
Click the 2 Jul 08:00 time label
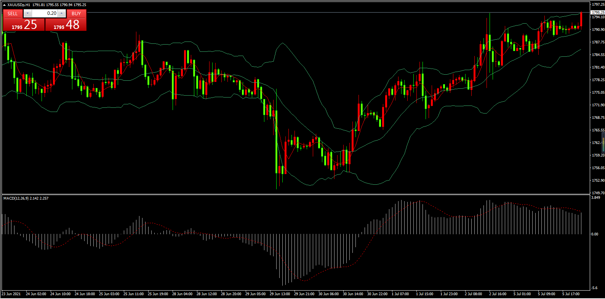coord(473,294)
